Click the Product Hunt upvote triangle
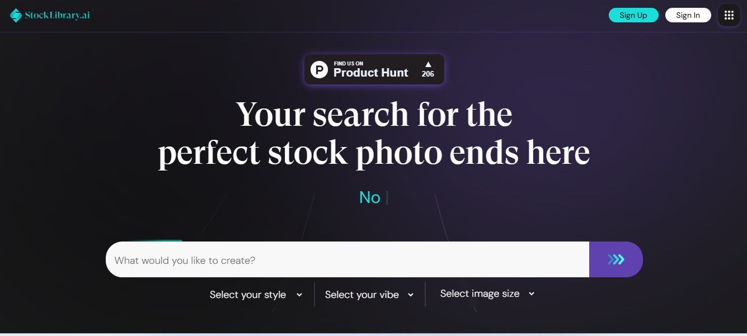 pos(428,64)
